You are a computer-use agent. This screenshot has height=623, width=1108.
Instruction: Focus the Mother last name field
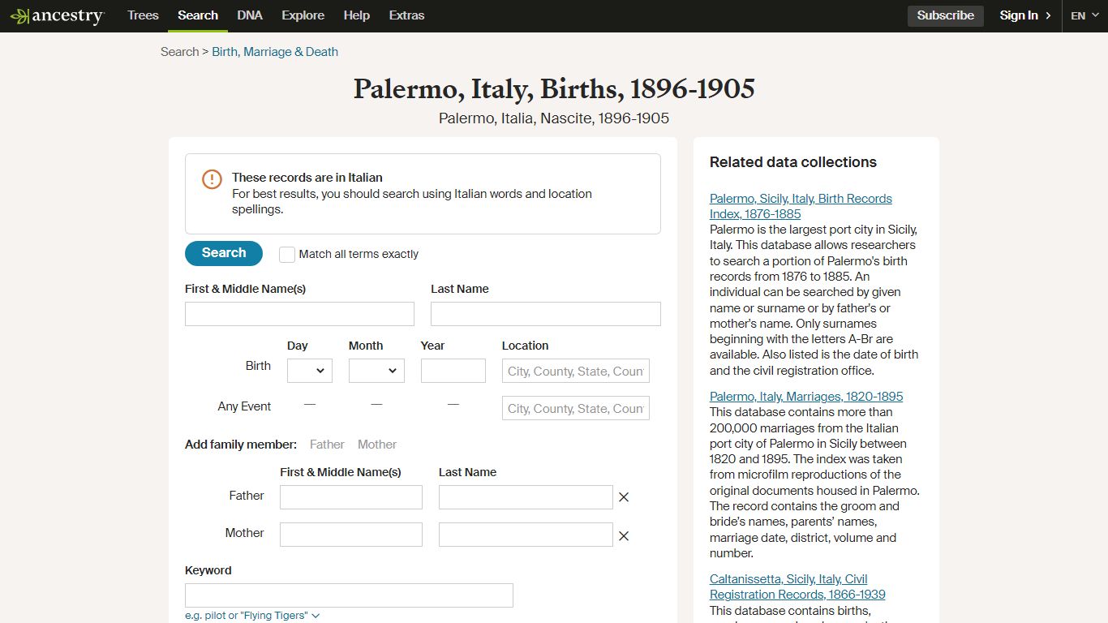coord(526,535)
